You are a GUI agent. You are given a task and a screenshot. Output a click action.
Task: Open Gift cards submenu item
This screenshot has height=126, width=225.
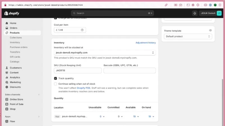coord(15,57)
